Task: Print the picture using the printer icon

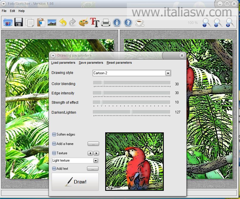Action: (106, 23)
